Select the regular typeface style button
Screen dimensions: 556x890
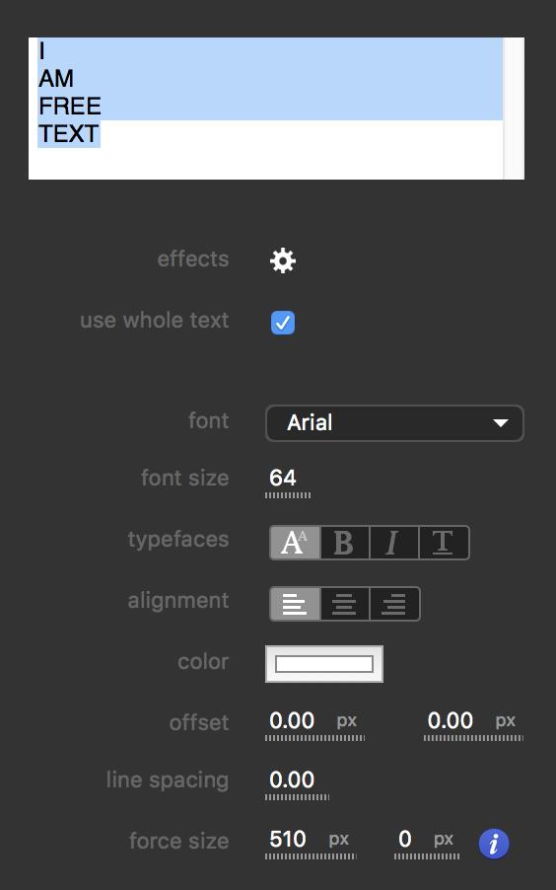[x=295, y=543]
